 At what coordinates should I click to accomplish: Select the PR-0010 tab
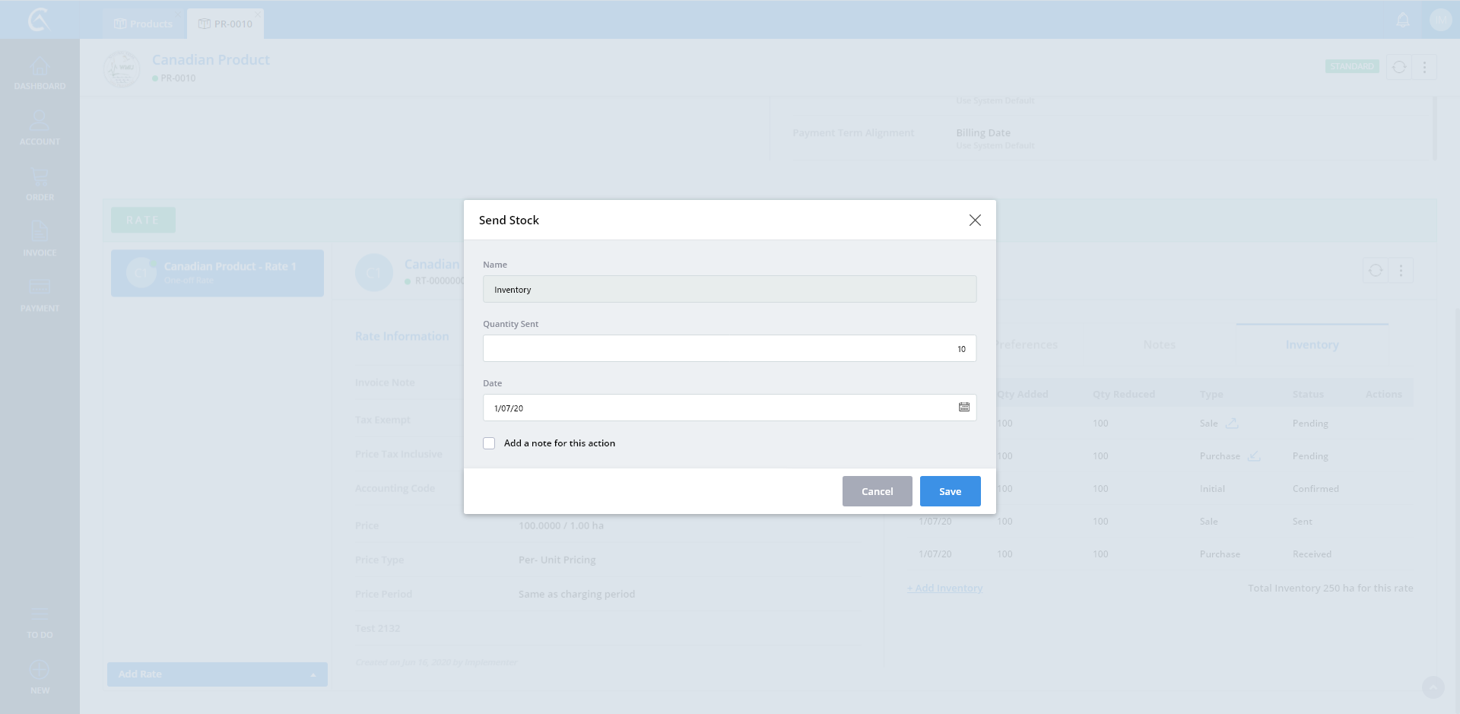[x=225, y=24]
